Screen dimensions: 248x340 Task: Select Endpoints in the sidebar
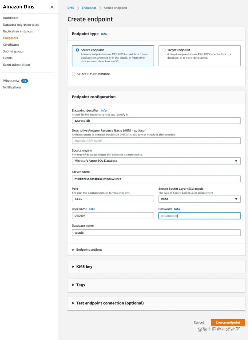(10, 38)
